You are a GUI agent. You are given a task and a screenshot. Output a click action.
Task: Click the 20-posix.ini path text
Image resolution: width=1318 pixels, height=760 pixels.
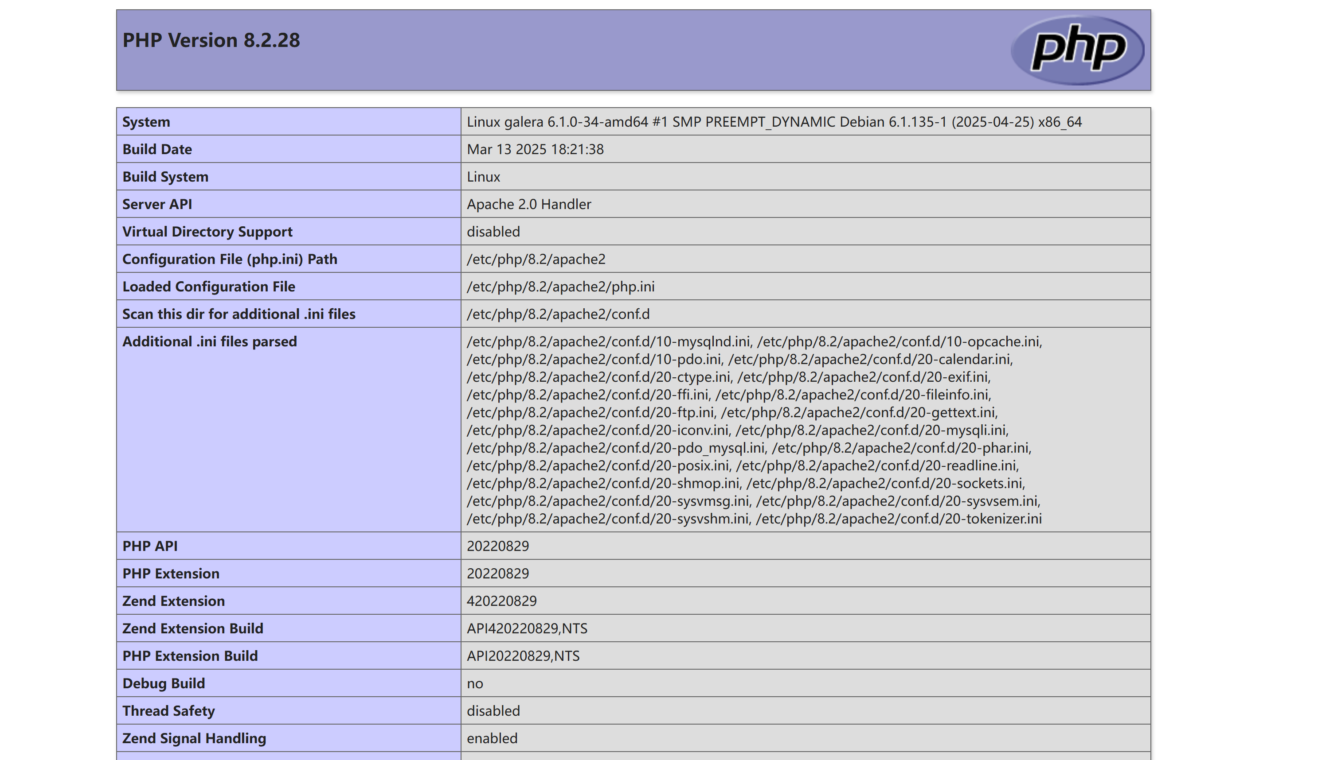click(598, 465)
